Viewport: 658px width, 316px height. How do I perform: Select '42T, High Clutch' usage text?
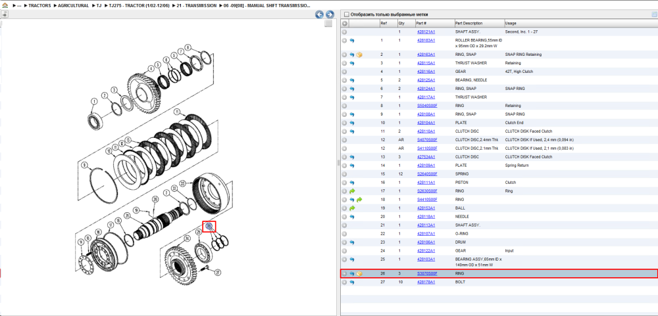(x=519, y=72)
